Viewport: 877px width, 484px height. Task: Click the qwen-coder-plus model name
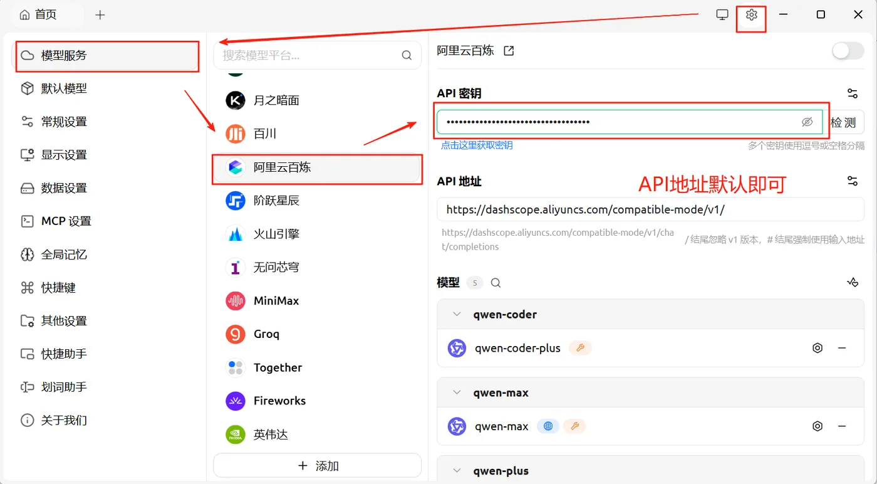[517, 348]
